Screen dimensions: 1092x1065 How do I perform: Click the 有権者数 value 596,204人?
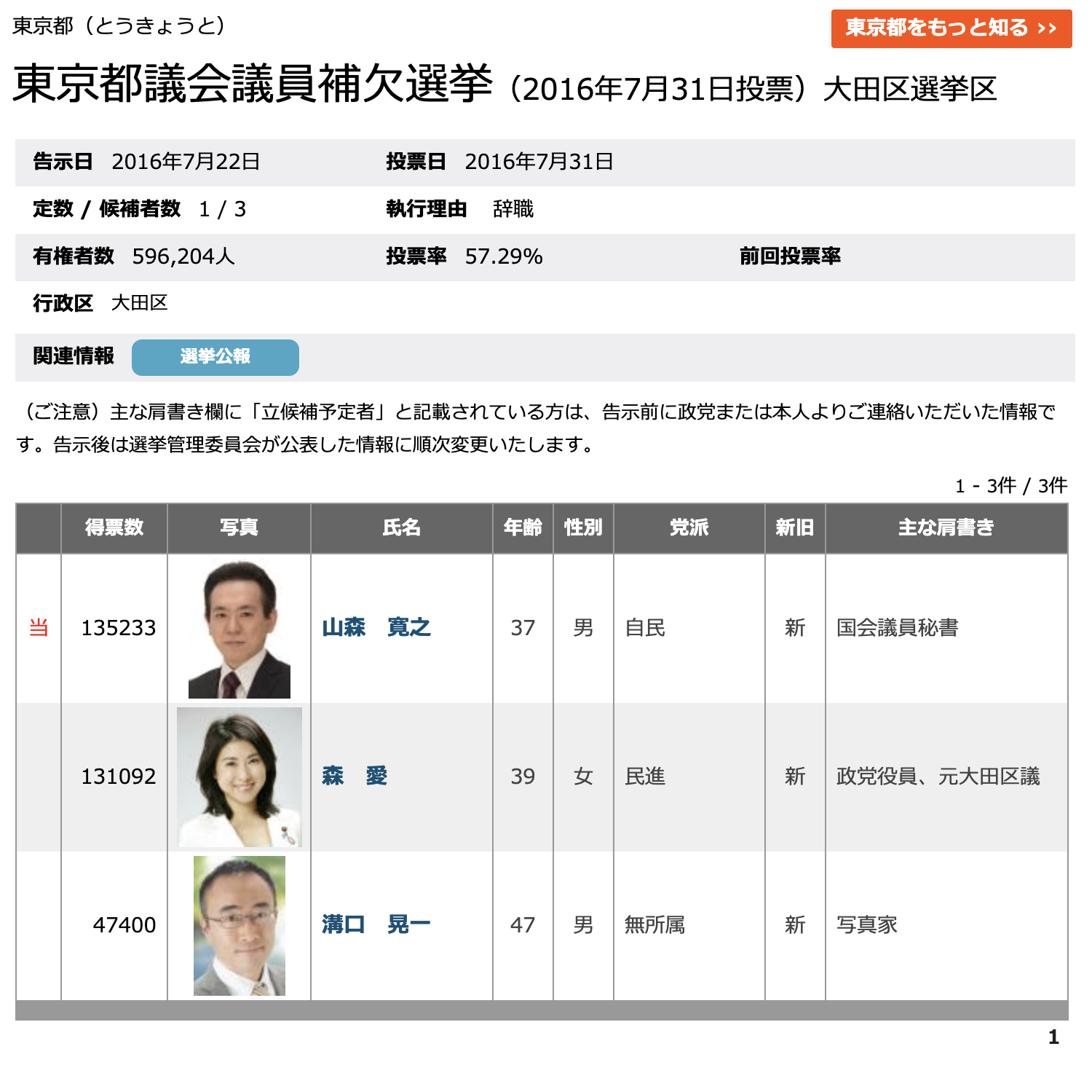[183, 256]
